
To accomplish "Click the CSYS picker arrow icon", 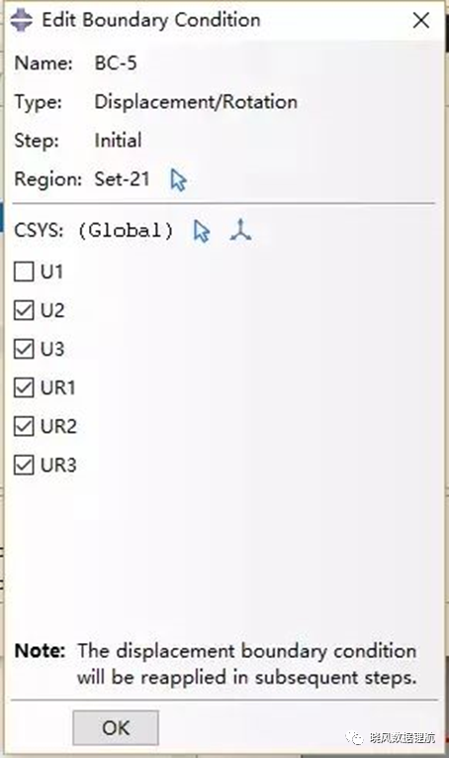I will pos(202,231).
